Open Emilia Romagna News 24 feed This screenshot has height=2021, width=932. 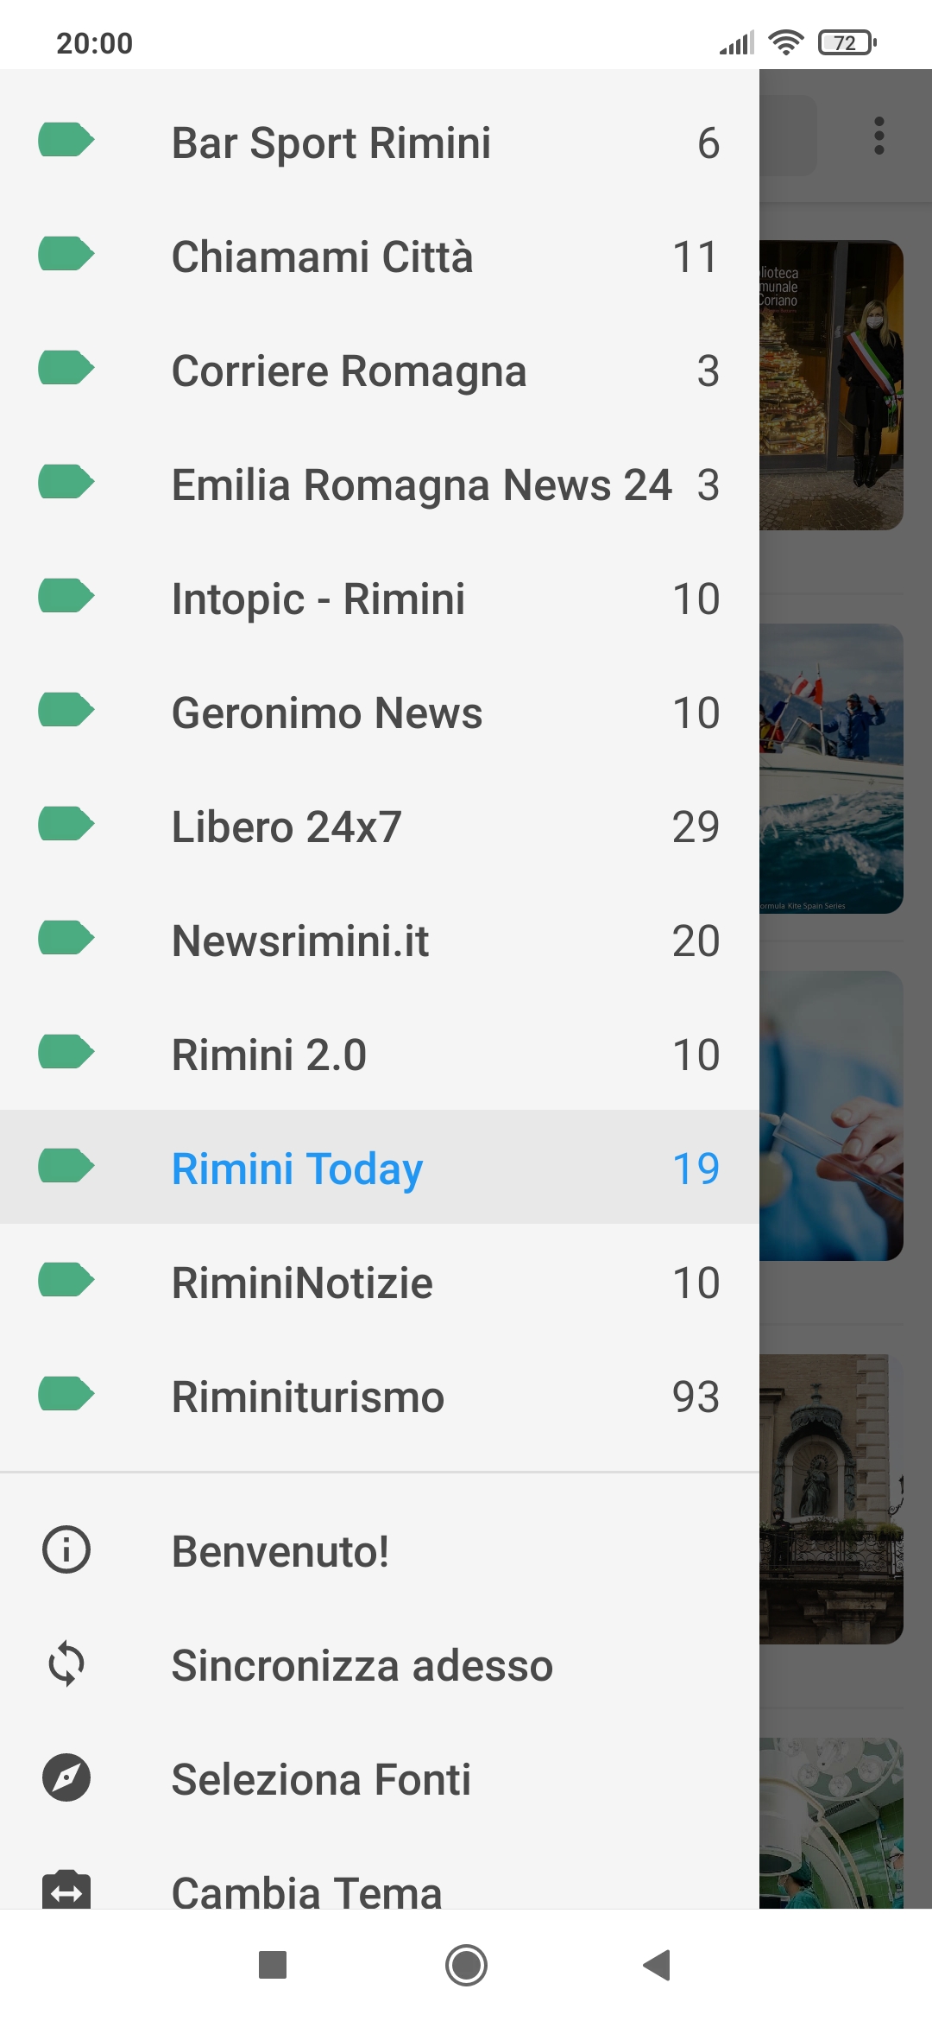(x=380, y=485)
